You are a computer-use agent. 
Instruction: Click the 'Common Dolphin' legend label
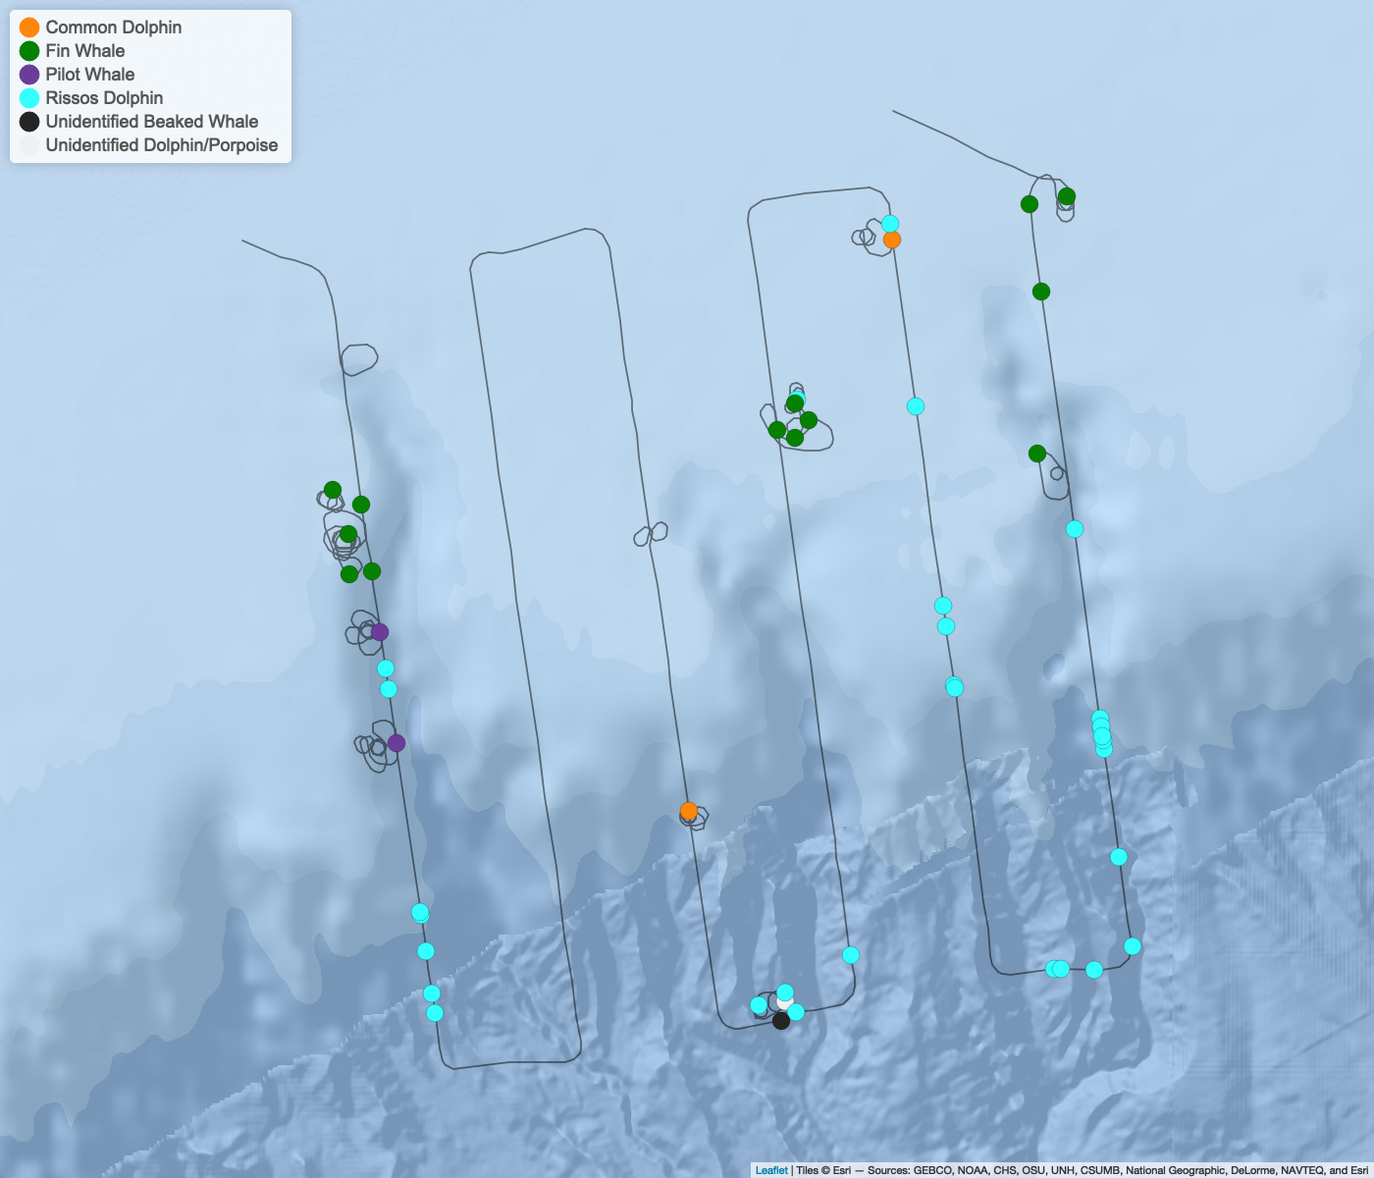click(114, 27)
